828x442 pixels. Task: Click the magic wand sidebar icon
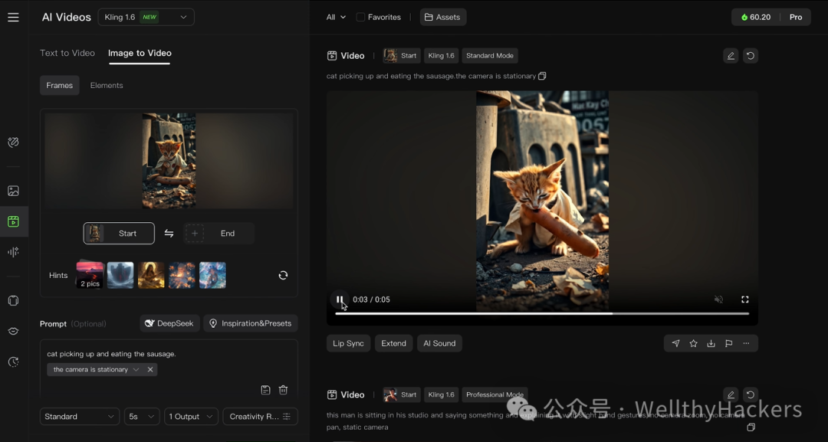click(13, 142)
